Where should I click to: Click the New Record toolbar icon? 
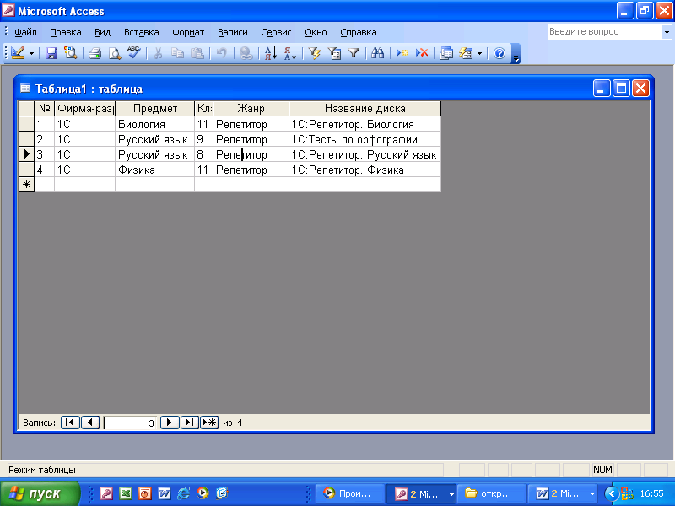coord(402,53)
